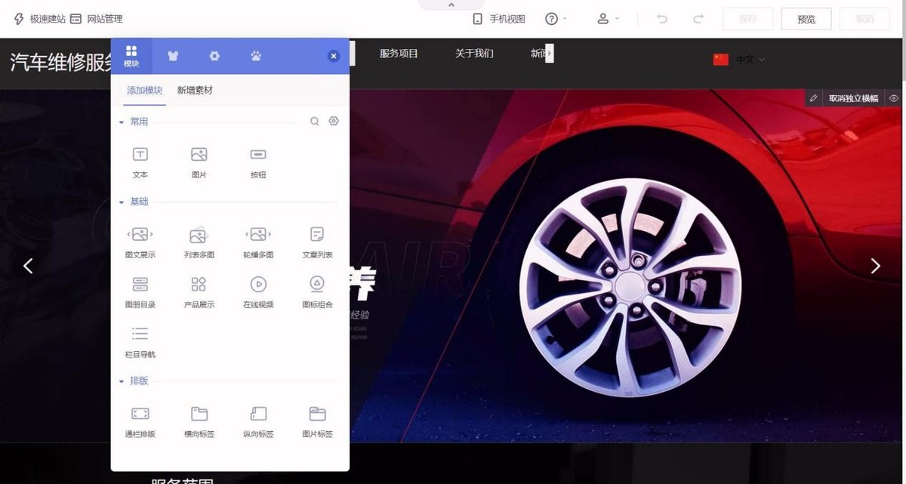The height and width of the screenshot is (484, 906).
Task: Click the 预览 preview button
Action: 806,18
